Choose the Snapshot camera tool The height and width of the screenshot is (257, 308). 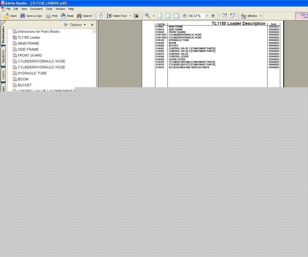[137, 16]
